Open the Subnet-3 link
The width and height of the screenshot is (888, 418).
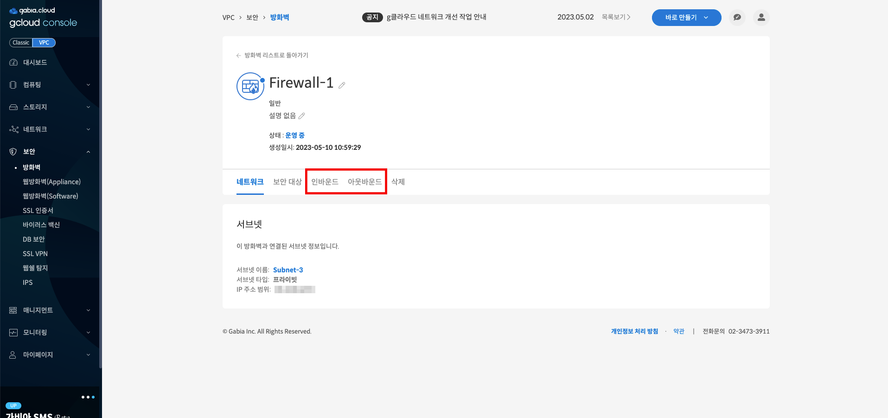[288, 270]
